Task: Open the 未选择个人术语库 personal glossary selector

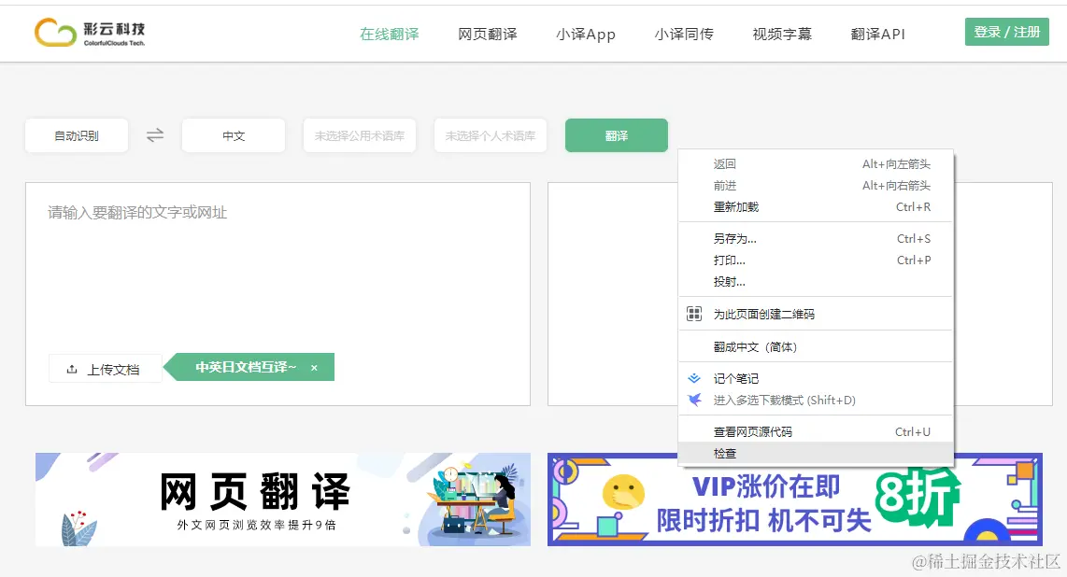Action: [x=490, y=135]
